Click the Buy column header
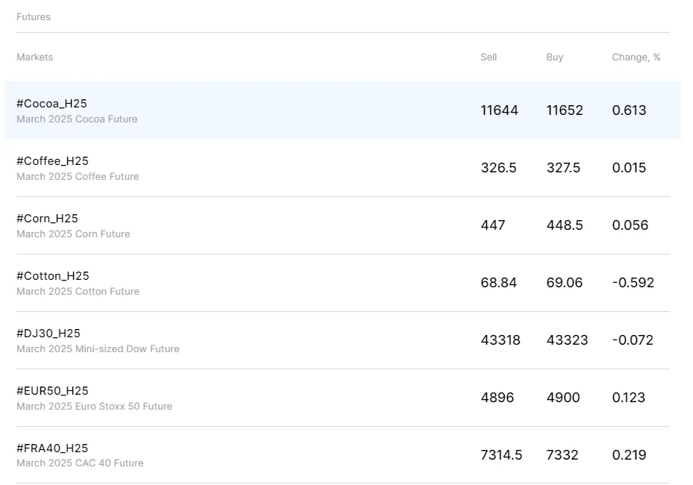This screenshot has width=693, height=485. (x=554, y=57)
